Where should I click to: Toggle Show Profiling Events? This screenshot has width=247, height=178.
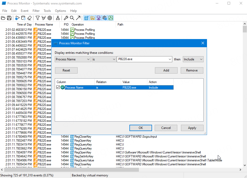click(111, 18)
